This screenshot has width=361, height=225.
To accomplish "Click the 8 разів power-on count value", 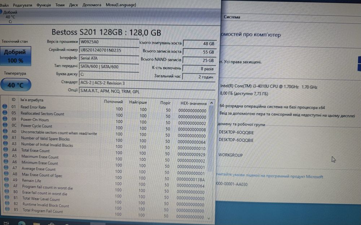I will point(199,69).
